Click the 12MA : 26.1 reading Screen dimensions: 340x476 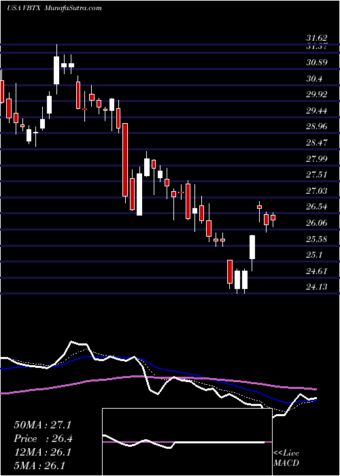[42, 452]
